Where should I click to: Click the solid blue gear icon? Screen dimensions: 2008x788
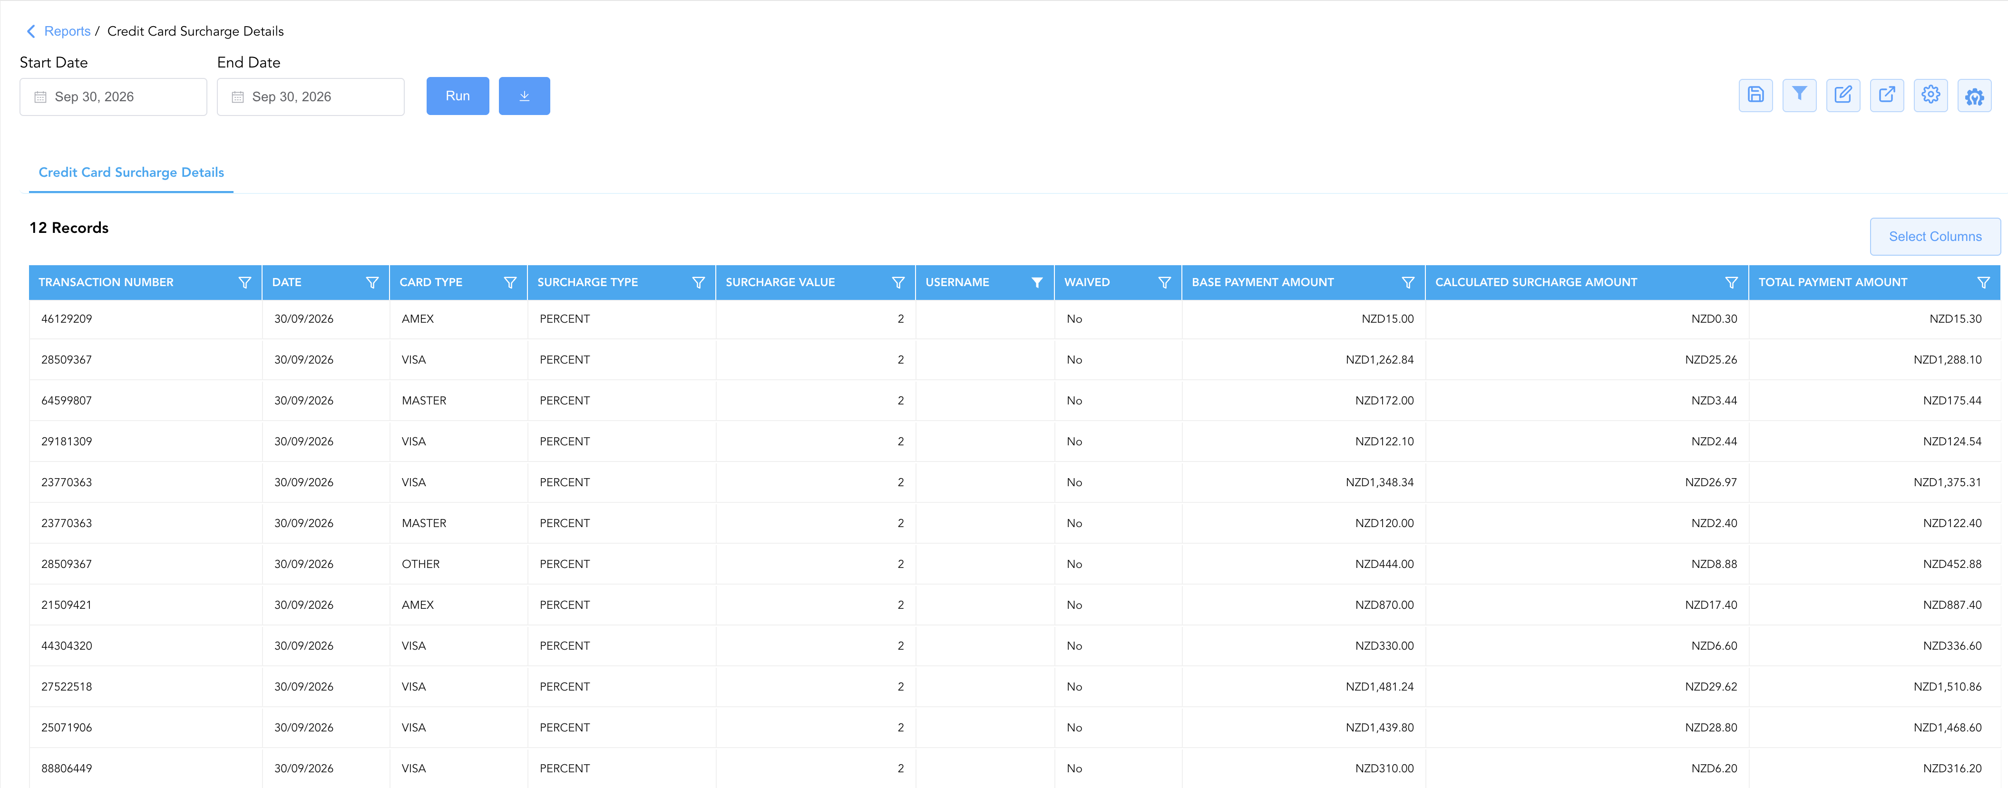1975,95
